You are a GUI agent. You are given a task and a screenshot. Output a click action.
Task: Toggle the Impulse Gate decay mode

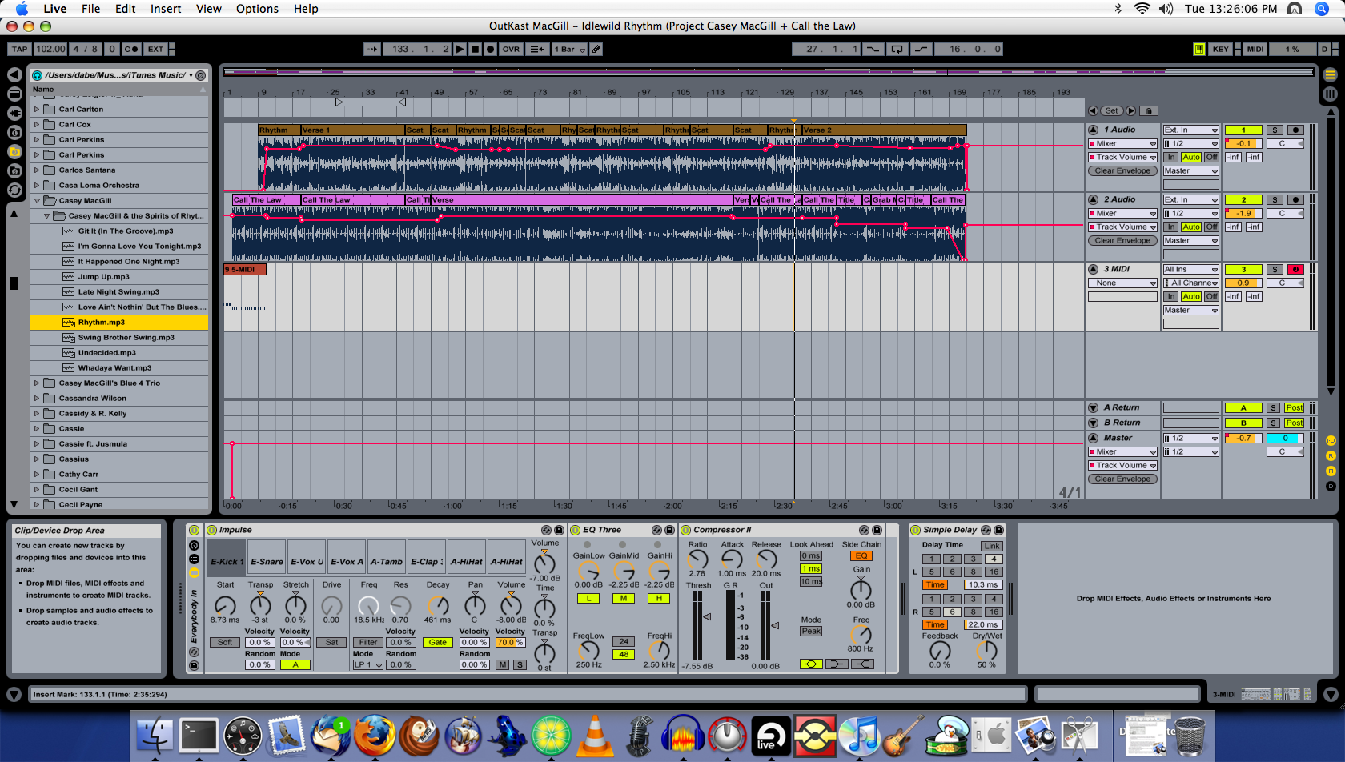click(438, 642)
